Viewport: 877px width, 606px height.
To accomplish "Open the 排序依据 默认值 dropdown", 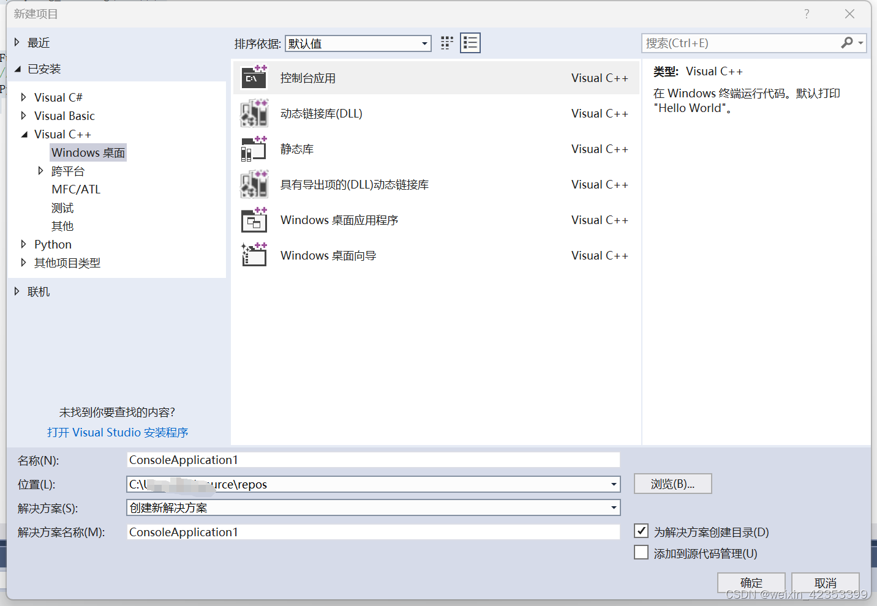I will [x=358, y=43].
